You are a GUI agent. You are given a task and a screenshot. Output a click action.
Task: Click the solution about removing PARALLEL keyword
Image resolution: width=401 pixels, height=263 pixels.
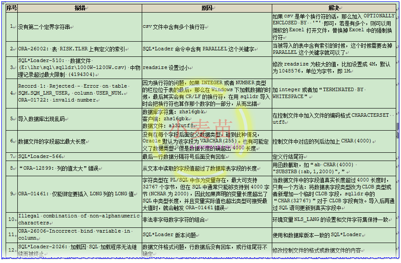(x=334, y=49)
